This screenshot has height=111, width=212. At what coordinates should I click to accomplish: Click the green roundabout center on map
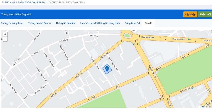127,35
